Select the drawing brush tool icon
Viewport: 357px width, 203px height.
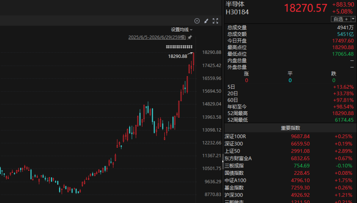(206, 21)
